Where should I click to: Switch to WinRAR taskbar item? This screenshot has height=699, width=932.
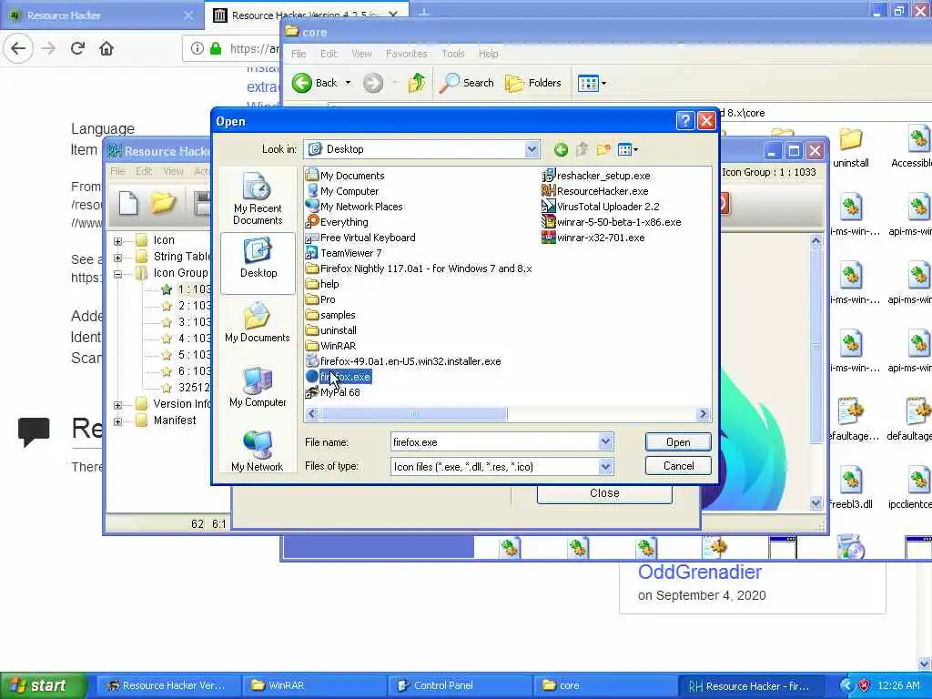tap(315, 685)
